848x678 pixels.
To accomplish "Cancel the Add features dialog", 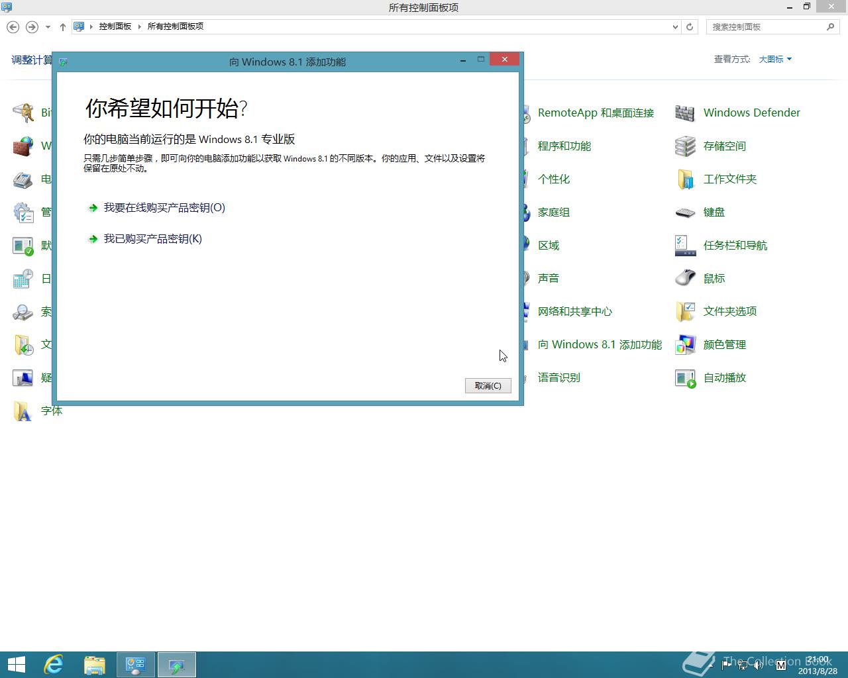I will (x=488, y=385).
